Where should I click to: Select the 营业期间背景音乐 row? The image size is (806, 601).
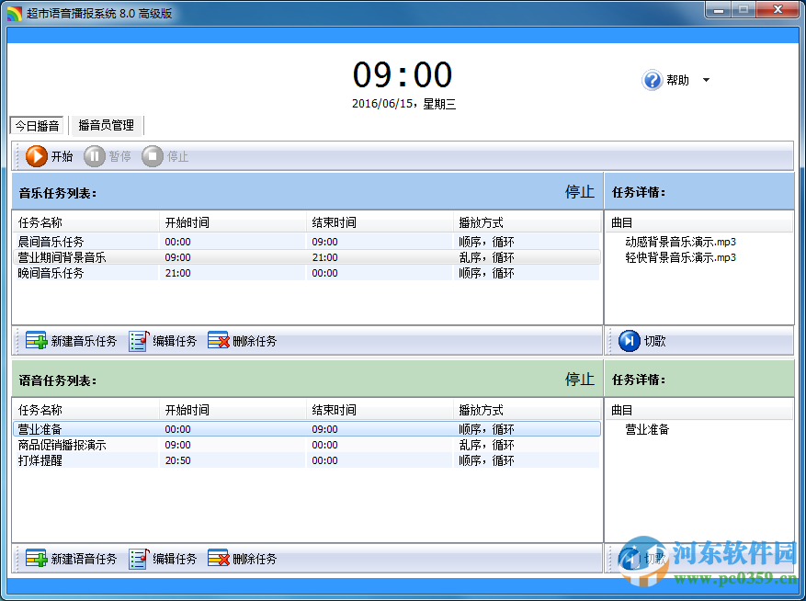click(x=307, y=257)
